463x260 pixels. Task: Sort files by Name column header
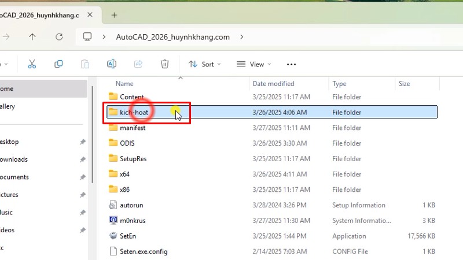pyautogui.click(x=124, y=84)
